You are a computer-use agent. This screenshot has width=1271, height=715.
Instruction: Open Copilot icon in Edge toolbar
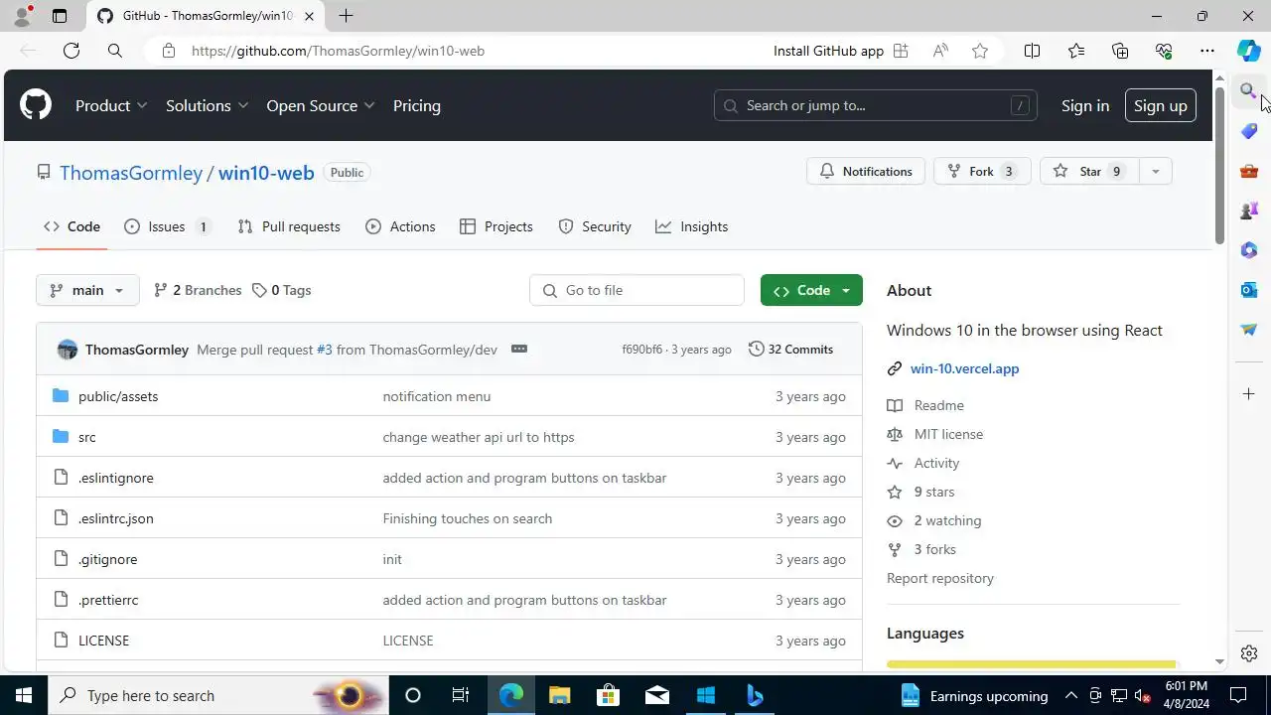pos(1249,51)
